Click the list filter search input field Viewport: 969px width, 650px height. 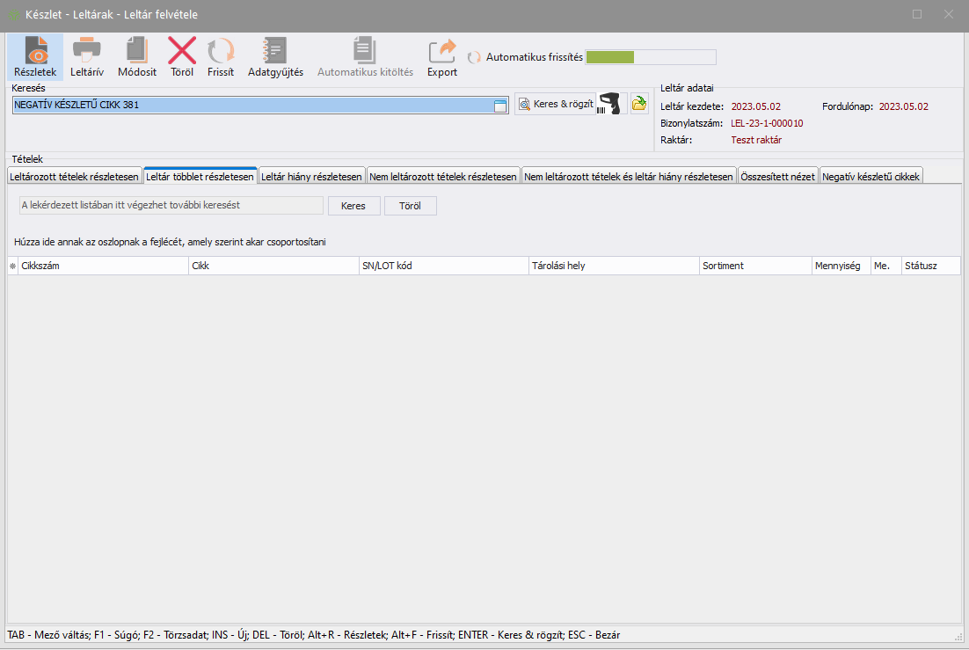click(171, 206)
